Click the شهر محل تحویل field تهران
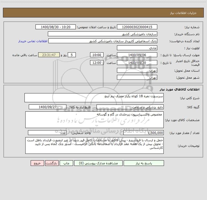The width and height of the screenshot is (207, 200). click(137, 77)
